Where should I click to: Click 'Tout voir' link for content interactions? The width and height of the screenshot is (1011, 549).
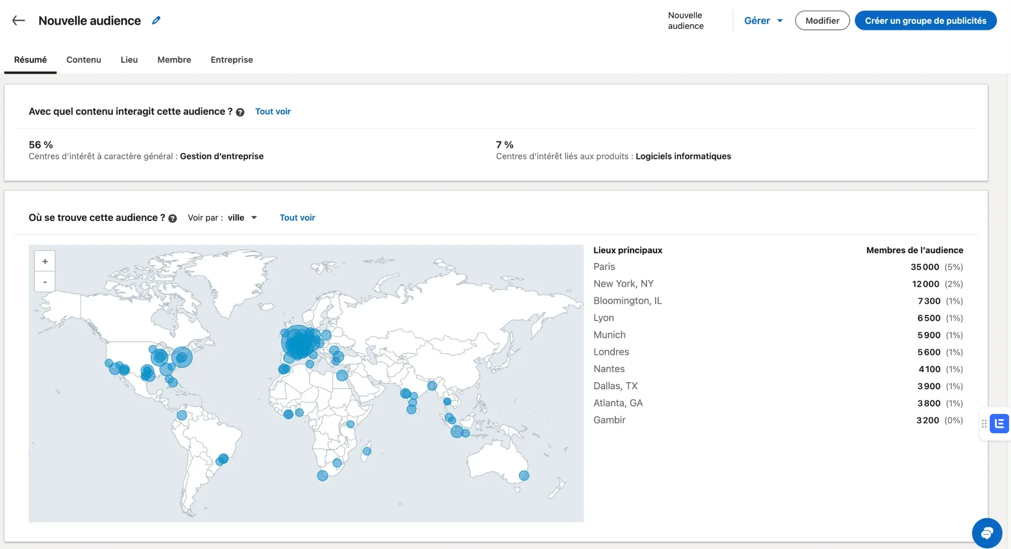273,111
